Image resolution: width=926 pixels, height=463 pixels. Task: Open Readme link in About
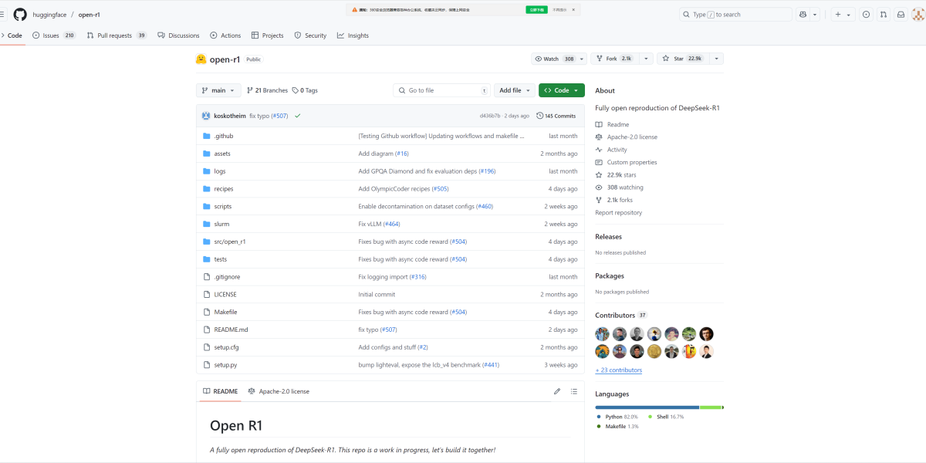click(x=612, y=124)
